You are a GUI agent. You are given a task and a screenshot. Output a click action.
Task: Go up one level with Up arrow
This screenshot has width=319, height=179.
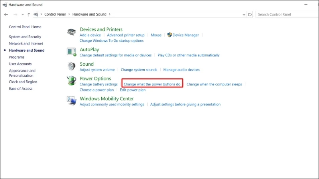[29, 14]
